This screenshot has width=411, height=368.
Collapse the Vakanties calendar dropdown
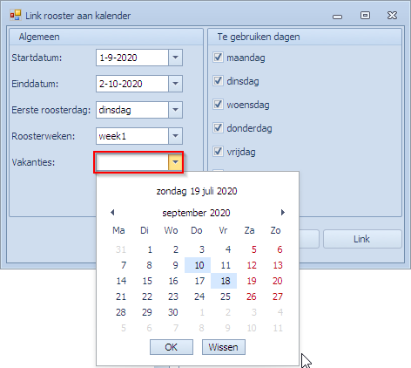click(175, 162)
